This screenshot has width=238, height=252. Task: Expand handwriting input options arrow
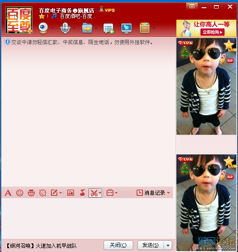point(61,193)
